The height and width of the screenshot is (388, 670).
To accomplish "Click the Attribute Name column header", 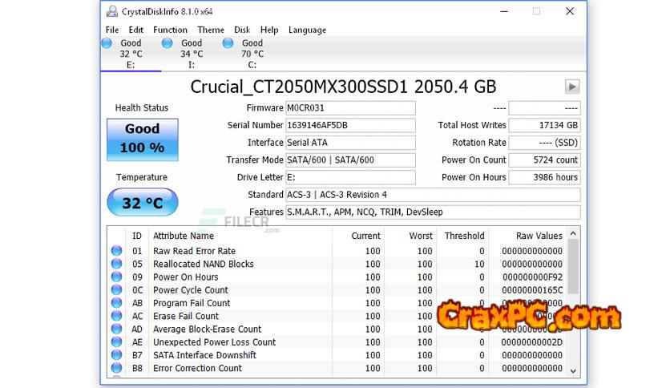I will tap(184, 236).
